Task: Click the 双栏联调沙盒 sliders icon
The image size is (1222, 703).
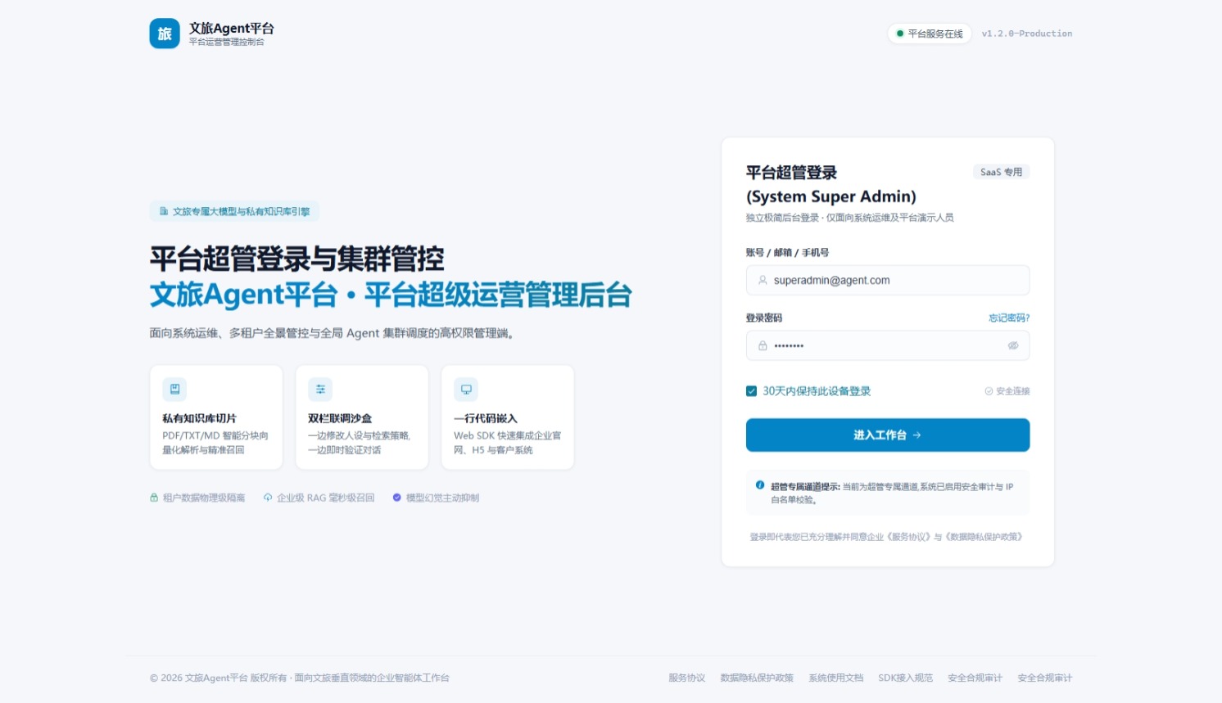Action: pyautogui.click(x=320, y=390)
